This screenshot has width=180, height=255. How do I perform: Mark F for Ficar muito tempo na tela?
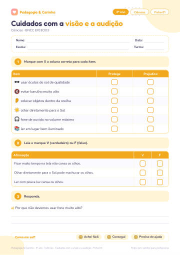[160, 163]
